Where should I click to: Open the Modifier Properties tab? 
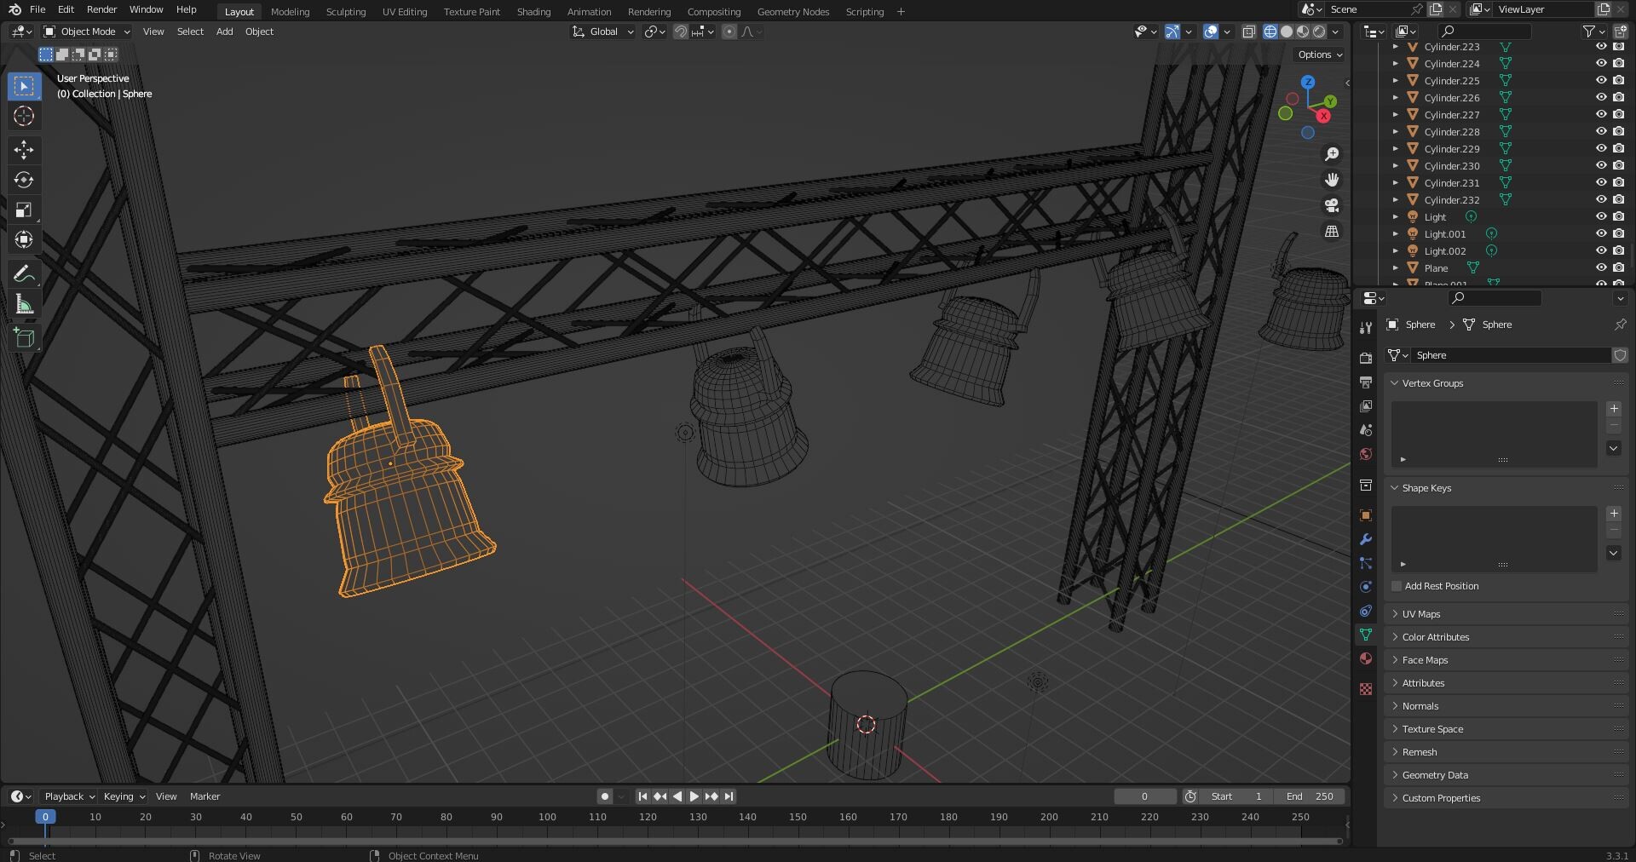point(1365,539)
